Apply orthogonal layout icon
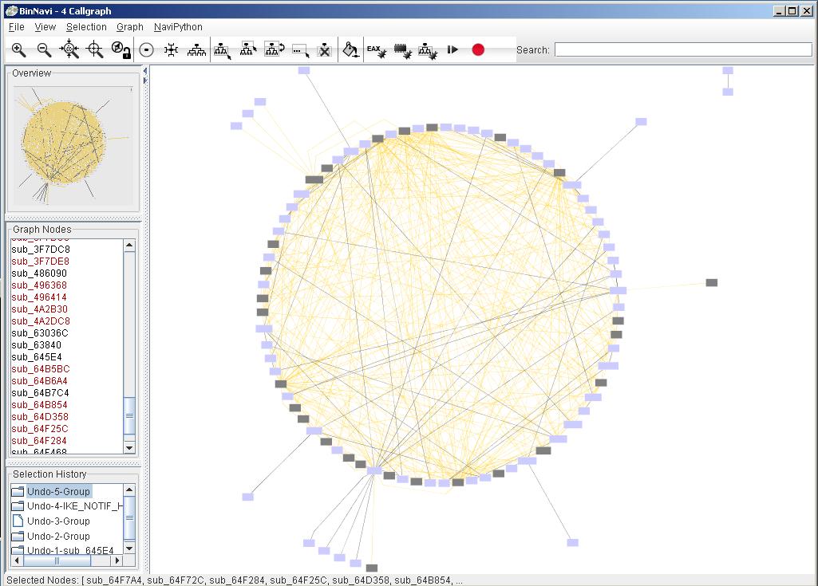 pos(171,50)
